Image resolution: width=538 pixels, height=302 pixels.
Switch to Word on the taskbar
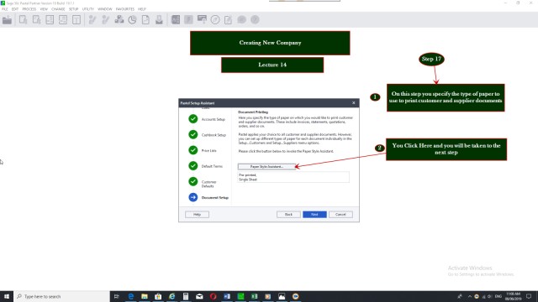pyautogui.click(x=227, y=296)
